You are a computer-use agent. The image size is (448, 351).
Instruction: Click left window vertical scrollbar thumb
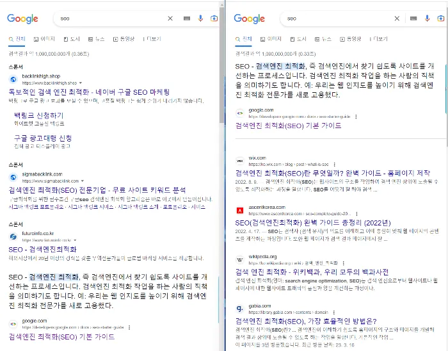(x=222, y=66)
